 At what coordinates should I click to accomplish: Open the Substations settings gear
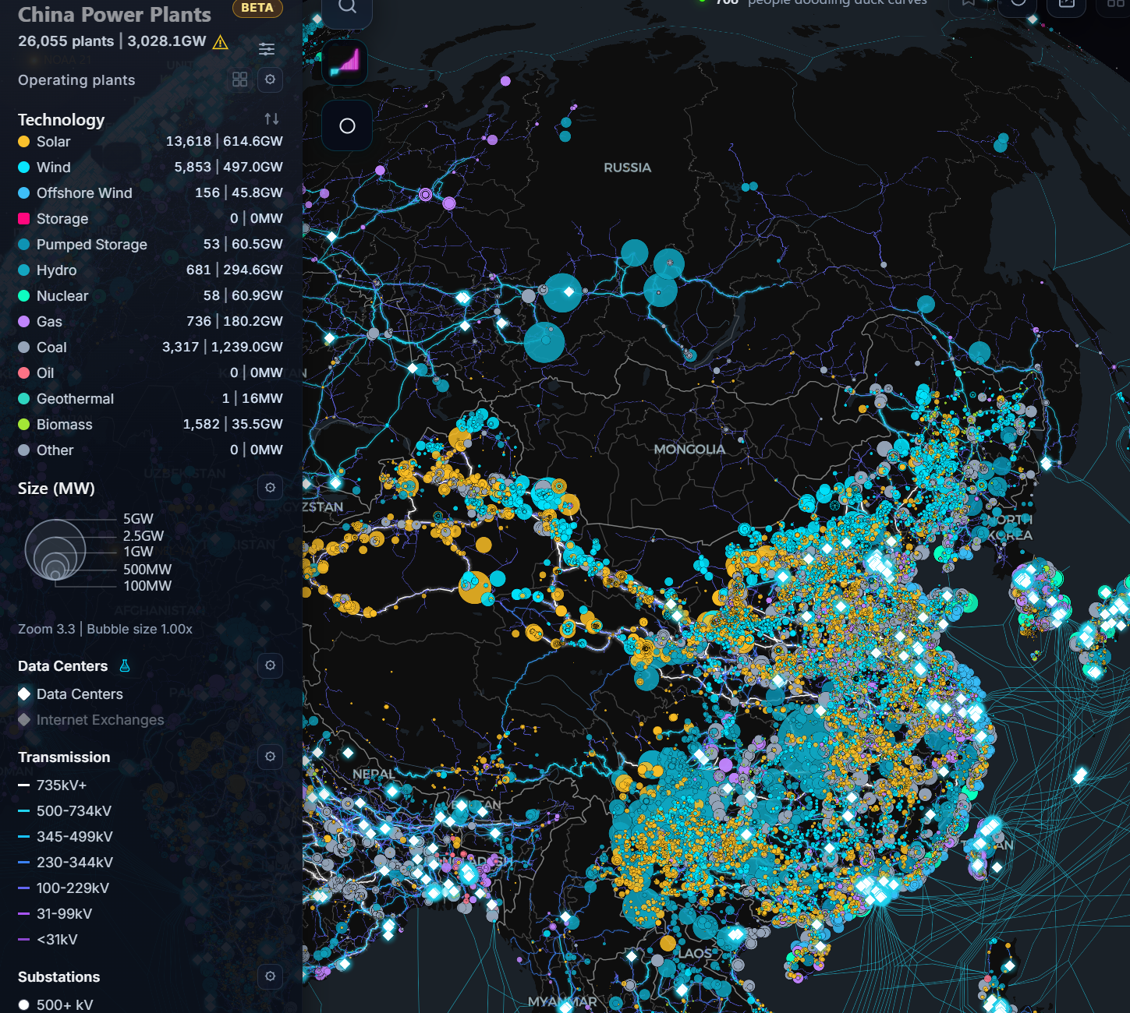coord(270,976)
